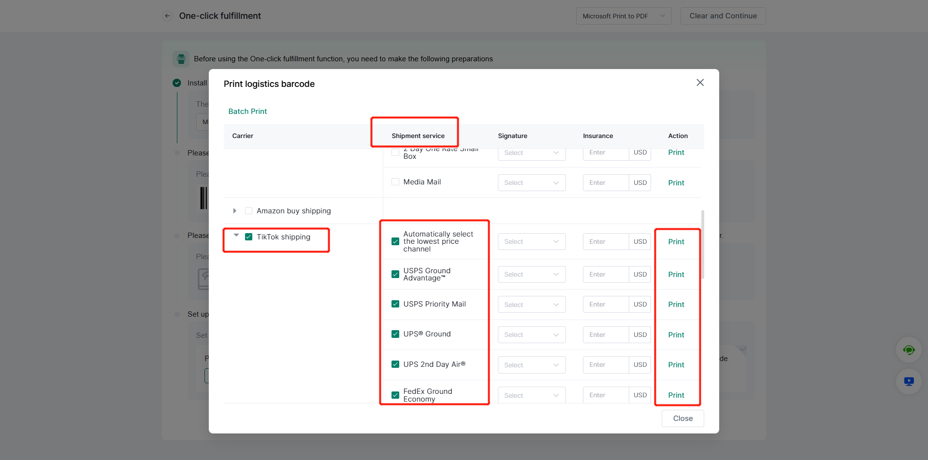Click the printer icon beside preparations notice
Screen dimensions: 928x460
coord(181,59)
